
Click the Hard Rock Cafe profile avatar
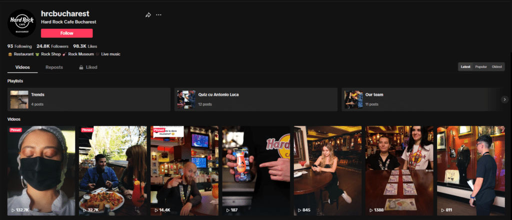pos(22,23)
